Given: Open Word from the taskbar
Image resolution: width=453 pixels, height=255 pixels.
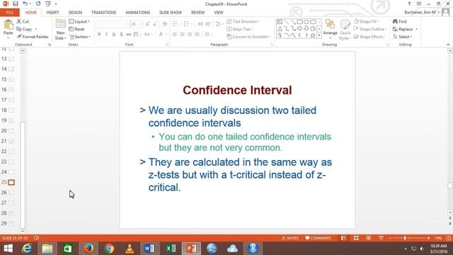Looking at the screenshot, I should [149, 249].
